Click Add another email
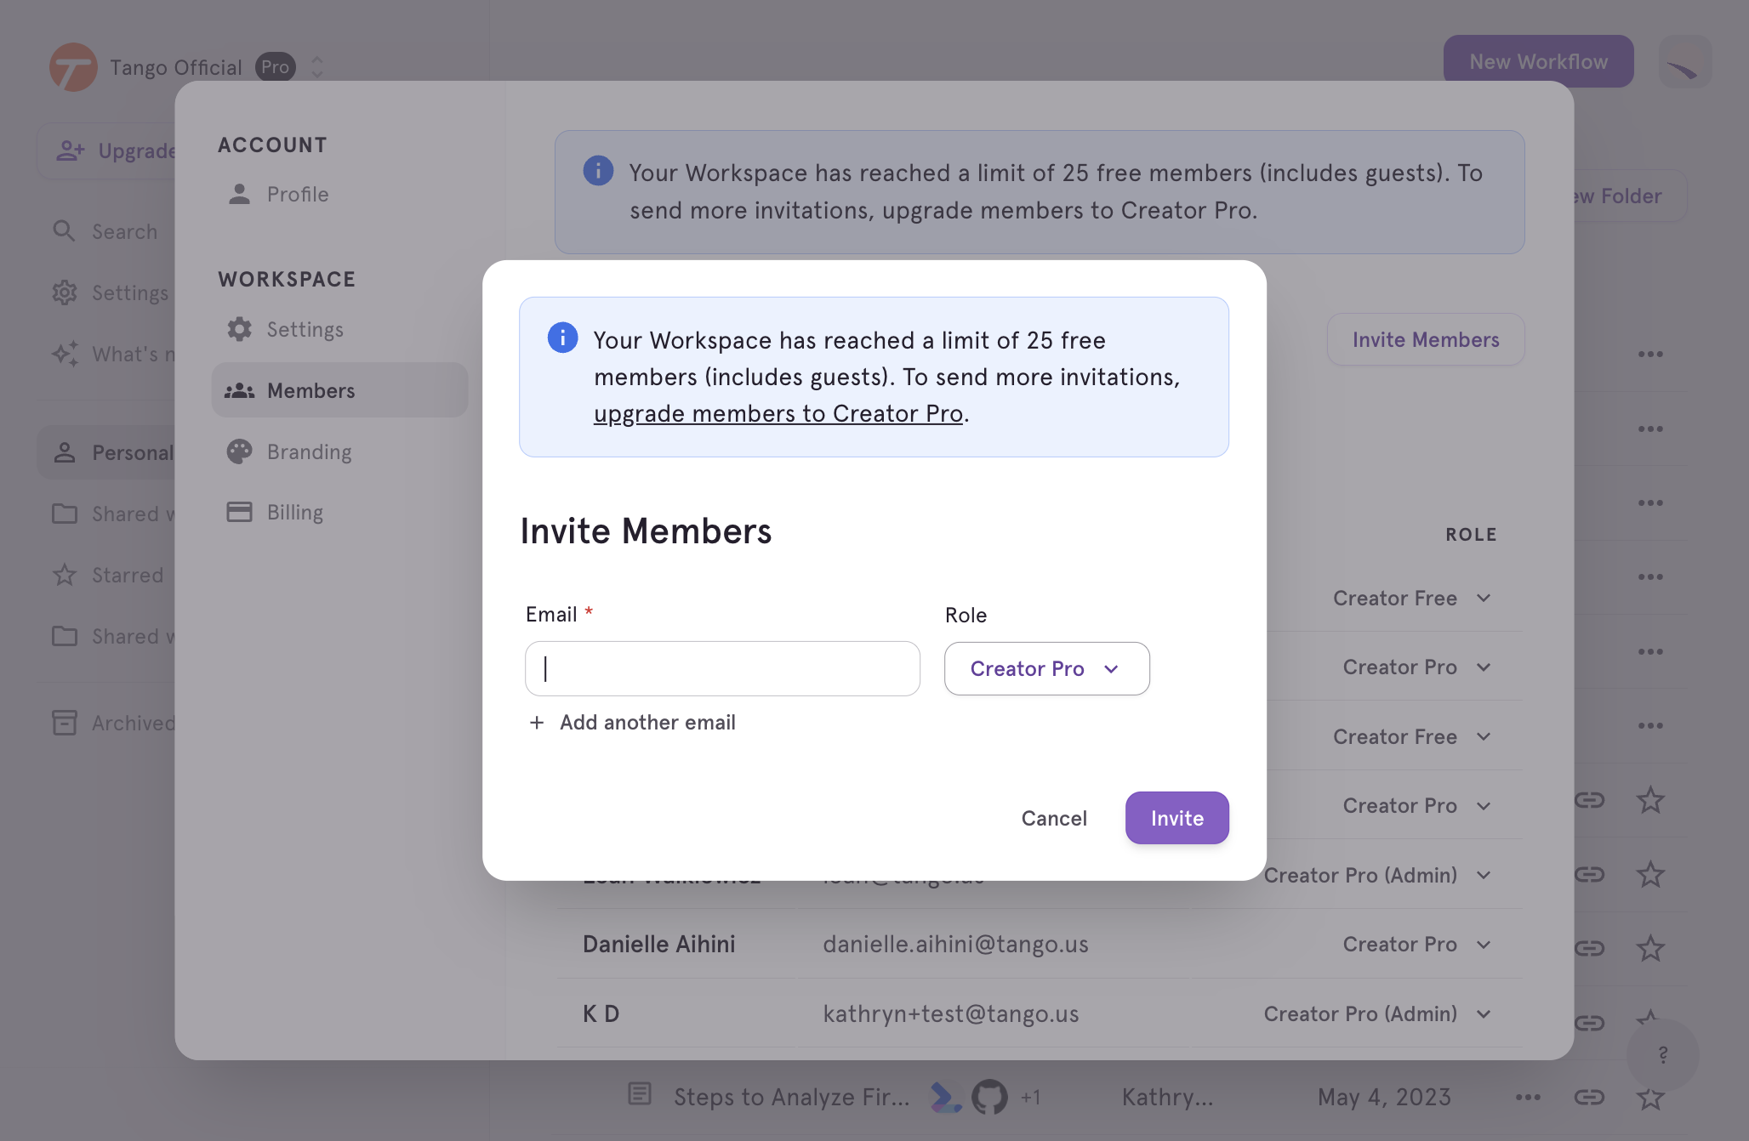This screenshot has width=1749, height=1141. click(632, 723)
